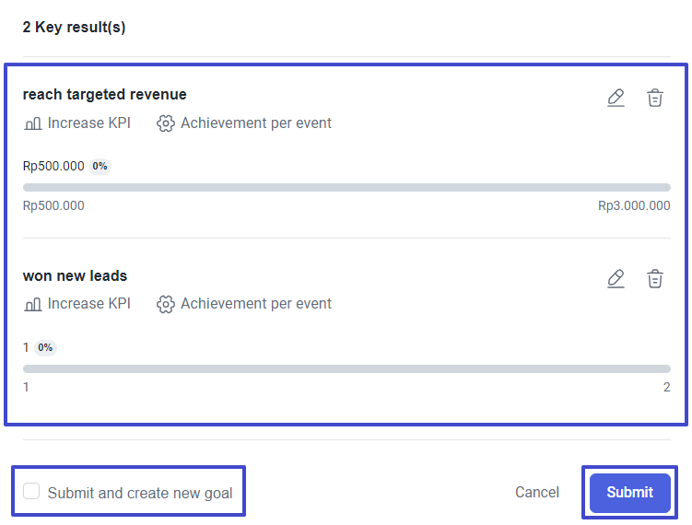
Task: Select the "reach targeted revenue" title
Action: coord(104,95)
